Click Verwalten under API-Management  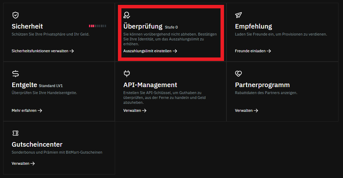point(135,110)
